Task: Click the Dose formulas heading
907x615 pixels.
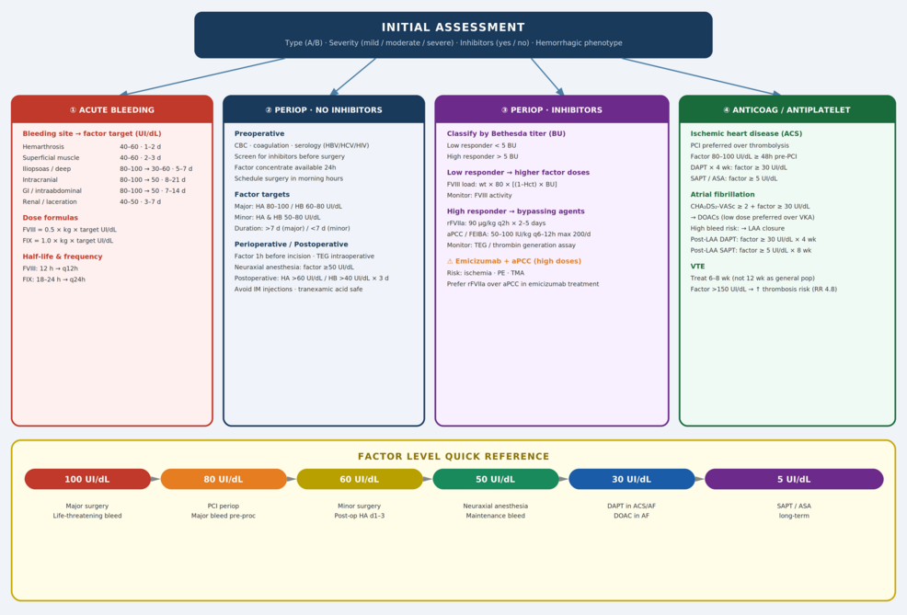Action: (51, 218)
